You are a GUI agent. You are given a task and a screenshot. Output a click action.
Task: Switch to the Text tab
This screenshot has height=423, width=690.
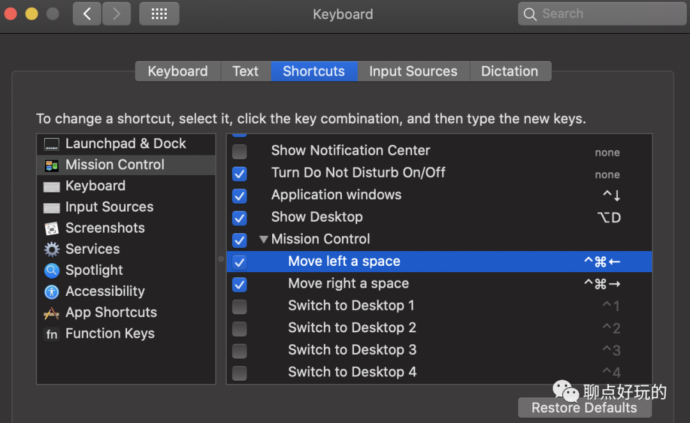click(245, 72)
